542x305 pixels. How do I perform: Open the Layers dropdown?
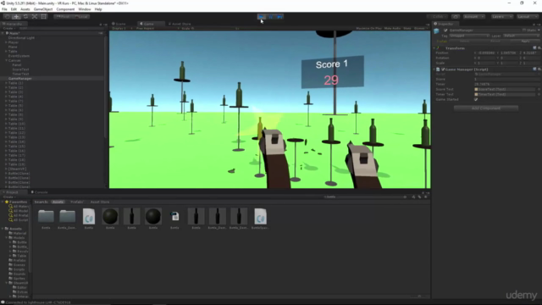coord(501,17)
